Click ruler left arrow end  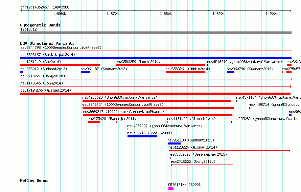coord(21,11)
